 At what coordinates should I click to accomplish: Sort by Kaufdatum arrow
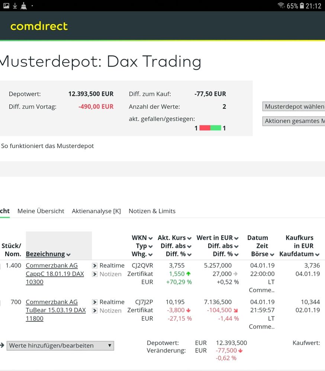pyautogui.click(x=317, y=254)
